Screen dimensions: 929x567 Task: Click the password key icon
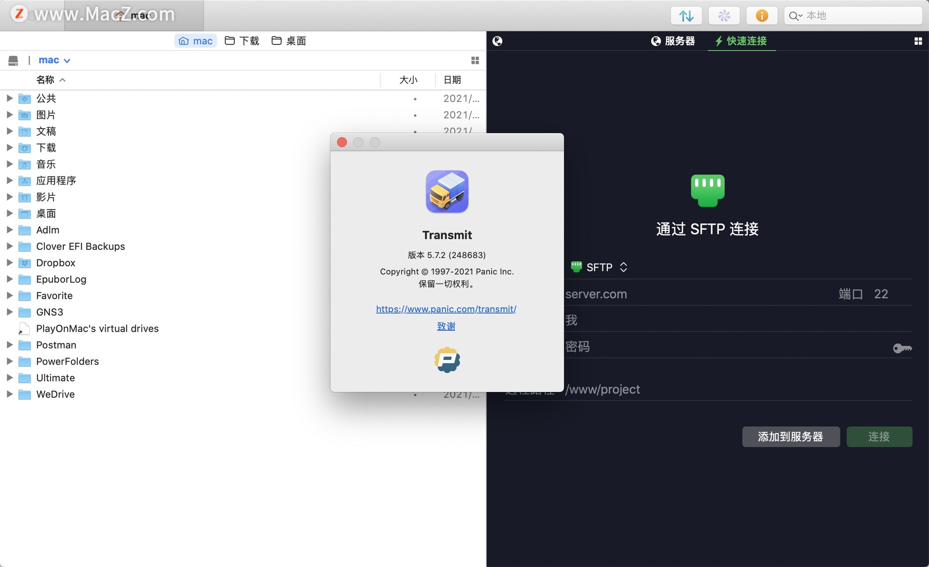click(x=902, y=348)
